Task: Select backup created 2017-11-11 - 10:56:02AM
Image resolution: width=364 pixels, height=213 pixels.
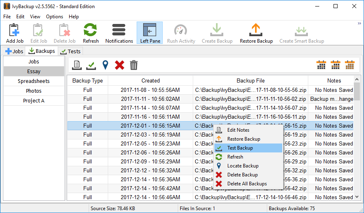Action: pos(211,99)
